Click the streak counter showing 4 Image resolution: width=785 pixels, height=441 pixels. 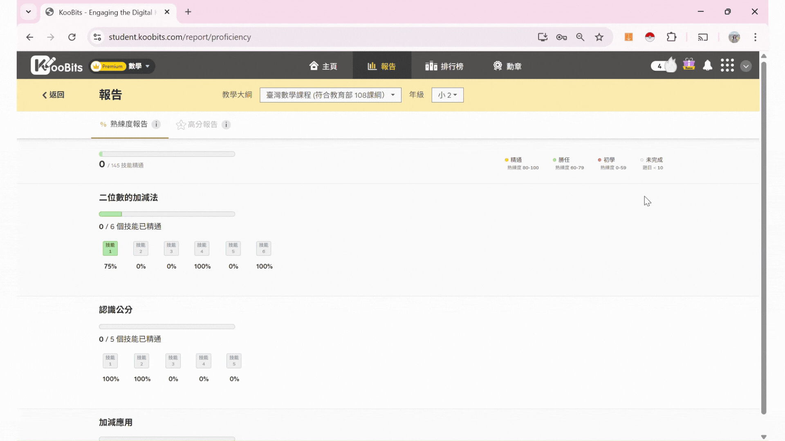point(664,66)
